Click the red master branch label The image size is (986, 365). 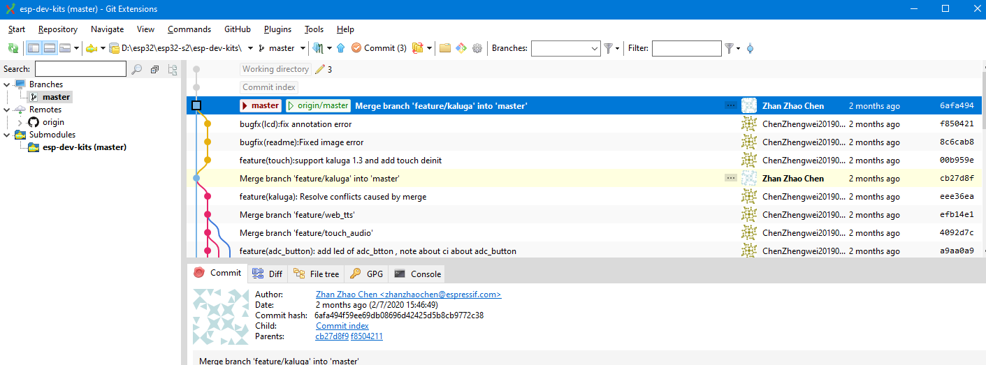click(x=260, y=105)
